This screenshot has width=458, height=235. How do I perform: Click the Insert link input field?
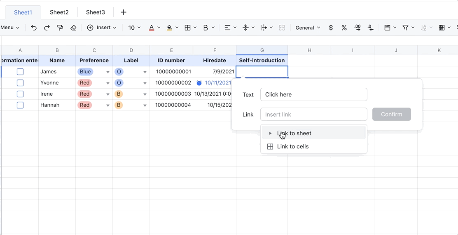click(x=313, y=114)
